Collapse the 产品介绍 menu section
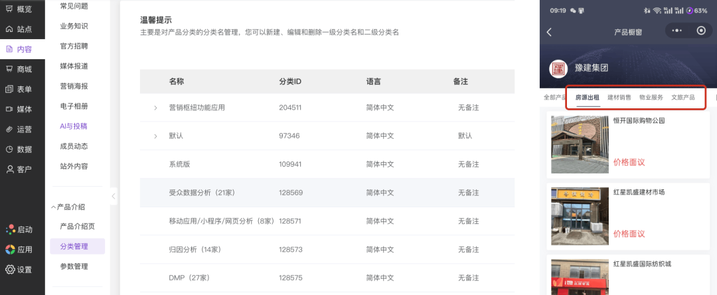 [54, 207]
